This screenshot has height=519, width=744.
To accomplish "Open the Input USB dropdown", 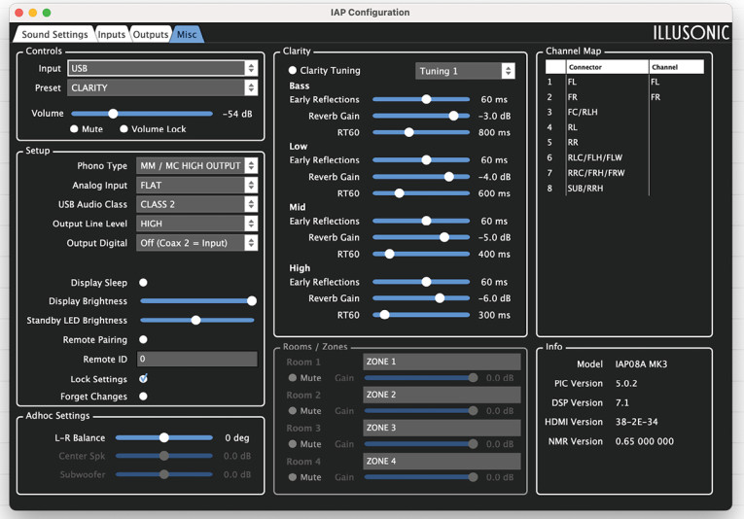I will tap(162, 69).
